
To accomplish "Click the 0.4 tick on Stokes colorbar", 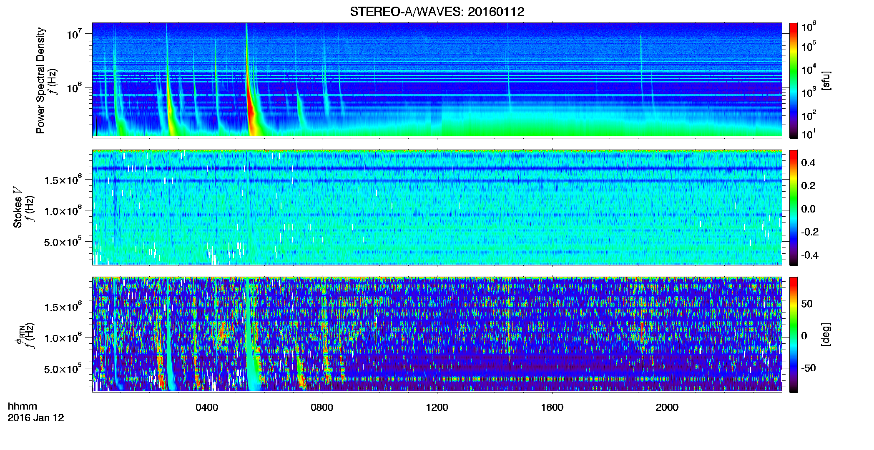I will coord(808,163).
